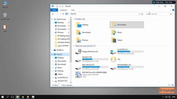
Task: Collapse the Devices and drives group
Action: click(x=74, y=46)
